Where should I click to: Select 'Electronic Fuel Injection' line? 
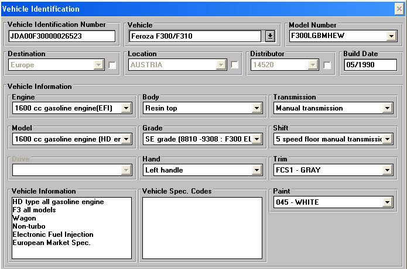53,234
